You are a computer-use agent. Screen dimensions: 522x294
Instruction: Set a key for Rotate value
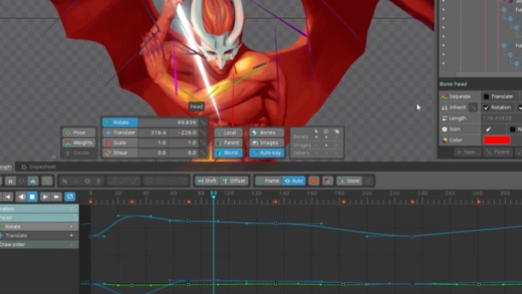click(x=203, y=123)
